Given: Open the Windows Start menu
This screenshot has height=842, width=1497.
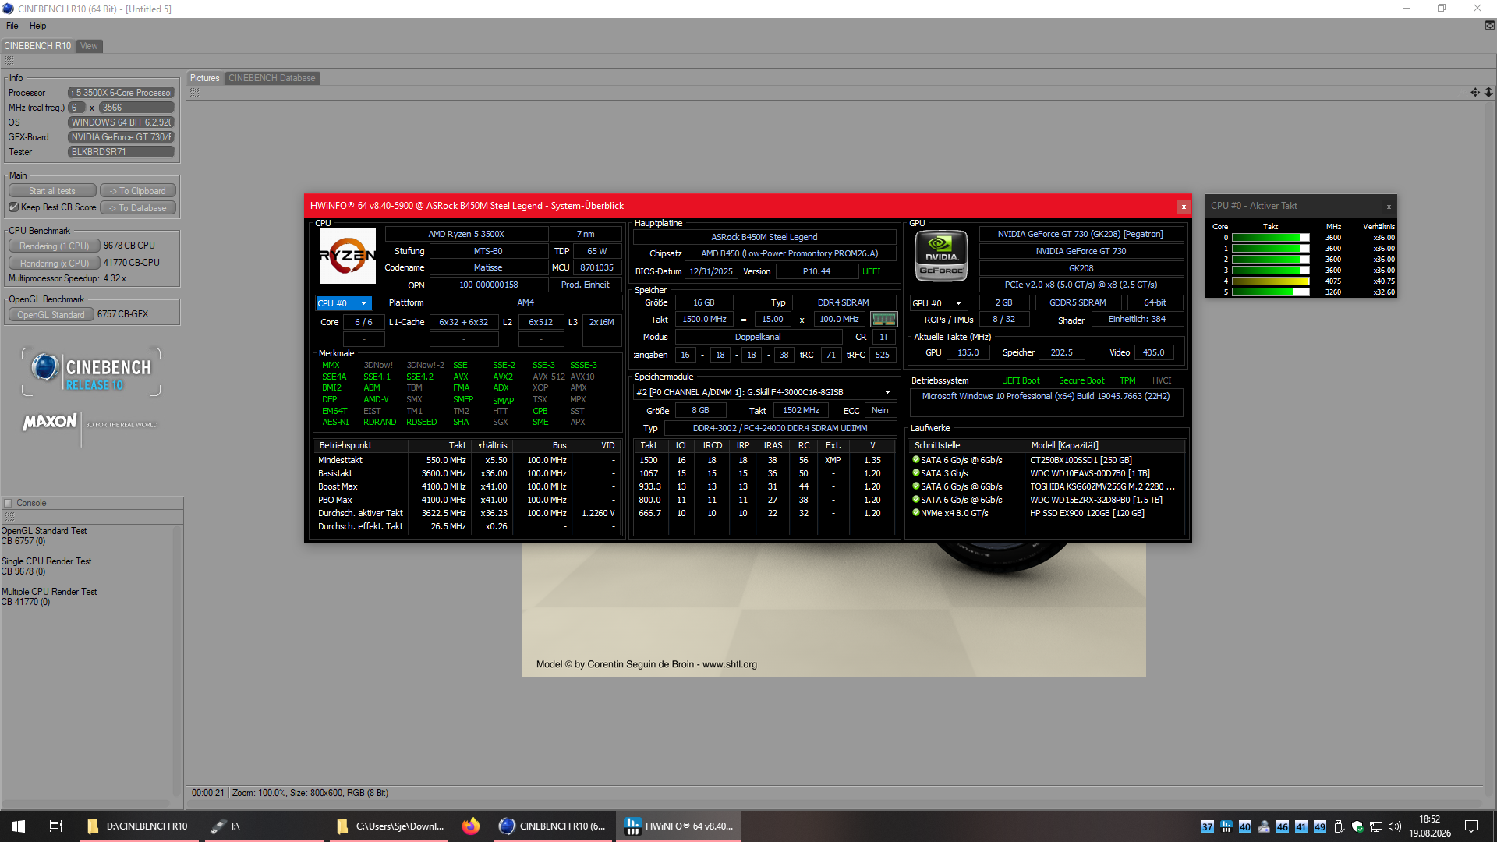Looking at the screenshot, I should 19,826.
